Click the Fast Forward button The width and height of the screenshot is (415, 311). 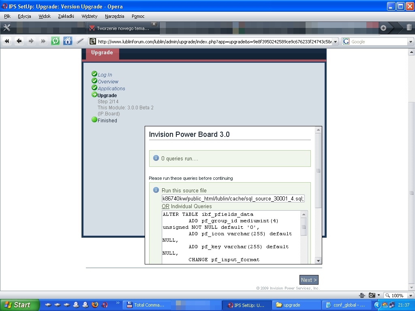pos(43,41)
